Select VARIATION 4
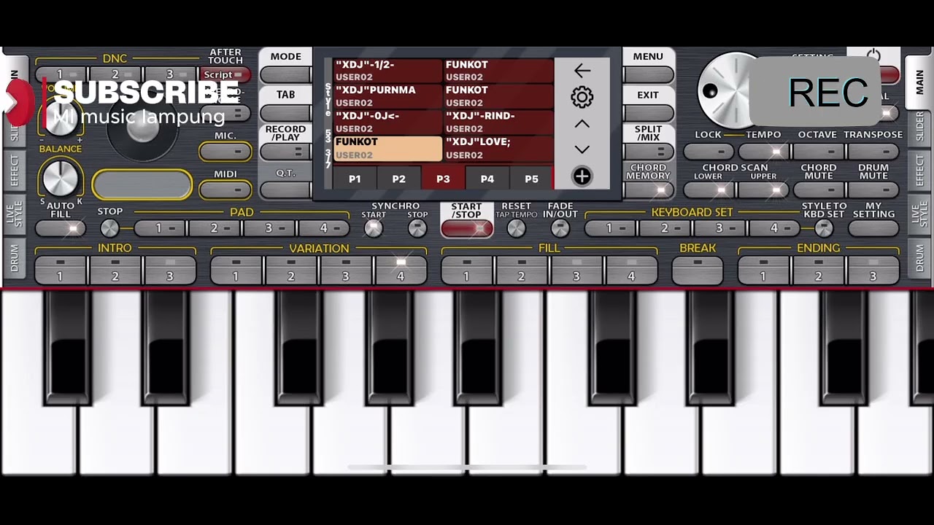Screen dimensions: 934x525 click(x=401, y=270)
